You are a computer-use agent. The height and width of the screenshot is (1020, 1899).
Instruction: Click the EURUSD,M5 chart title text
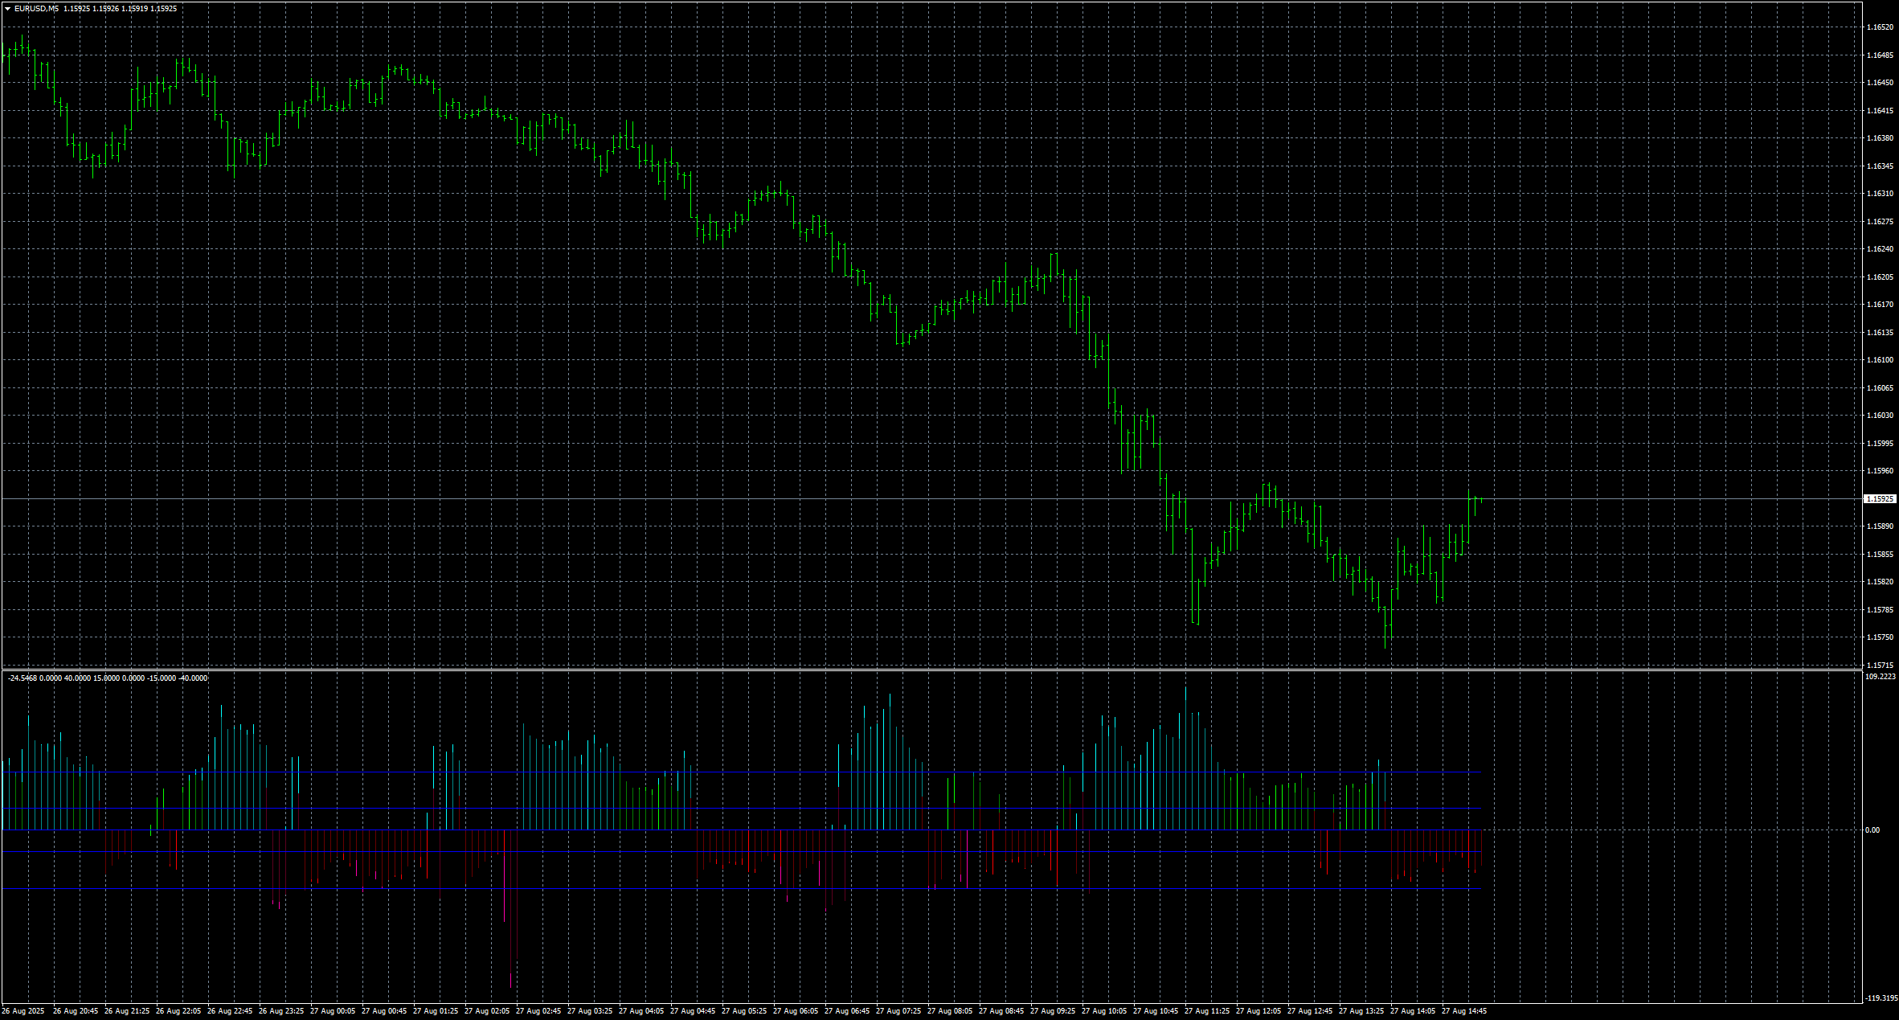[x=36, y=9]
